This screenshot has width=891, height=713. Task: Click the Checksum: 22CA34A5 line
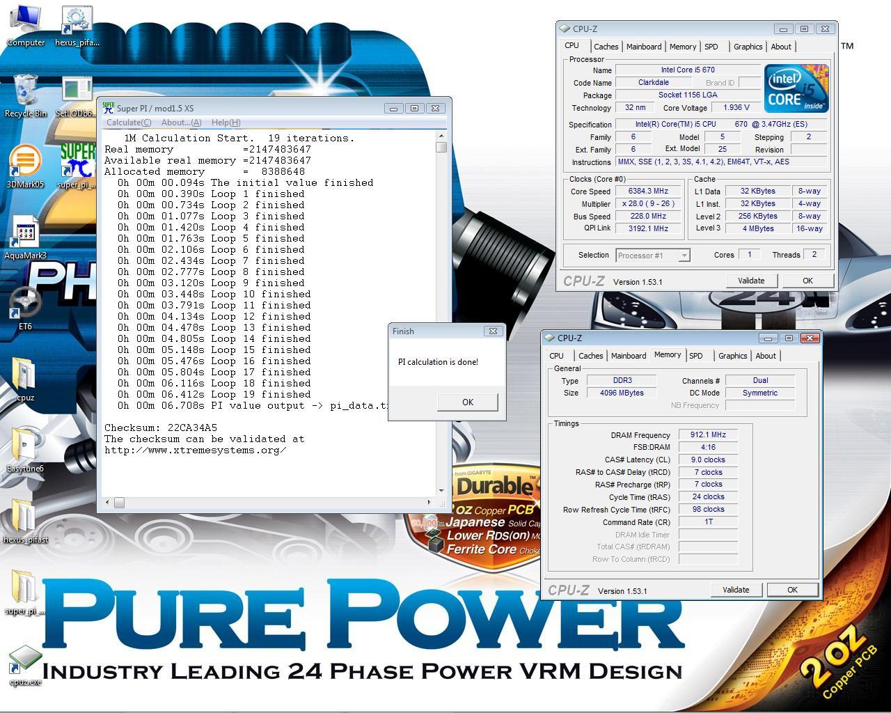[x=161, y=428]
